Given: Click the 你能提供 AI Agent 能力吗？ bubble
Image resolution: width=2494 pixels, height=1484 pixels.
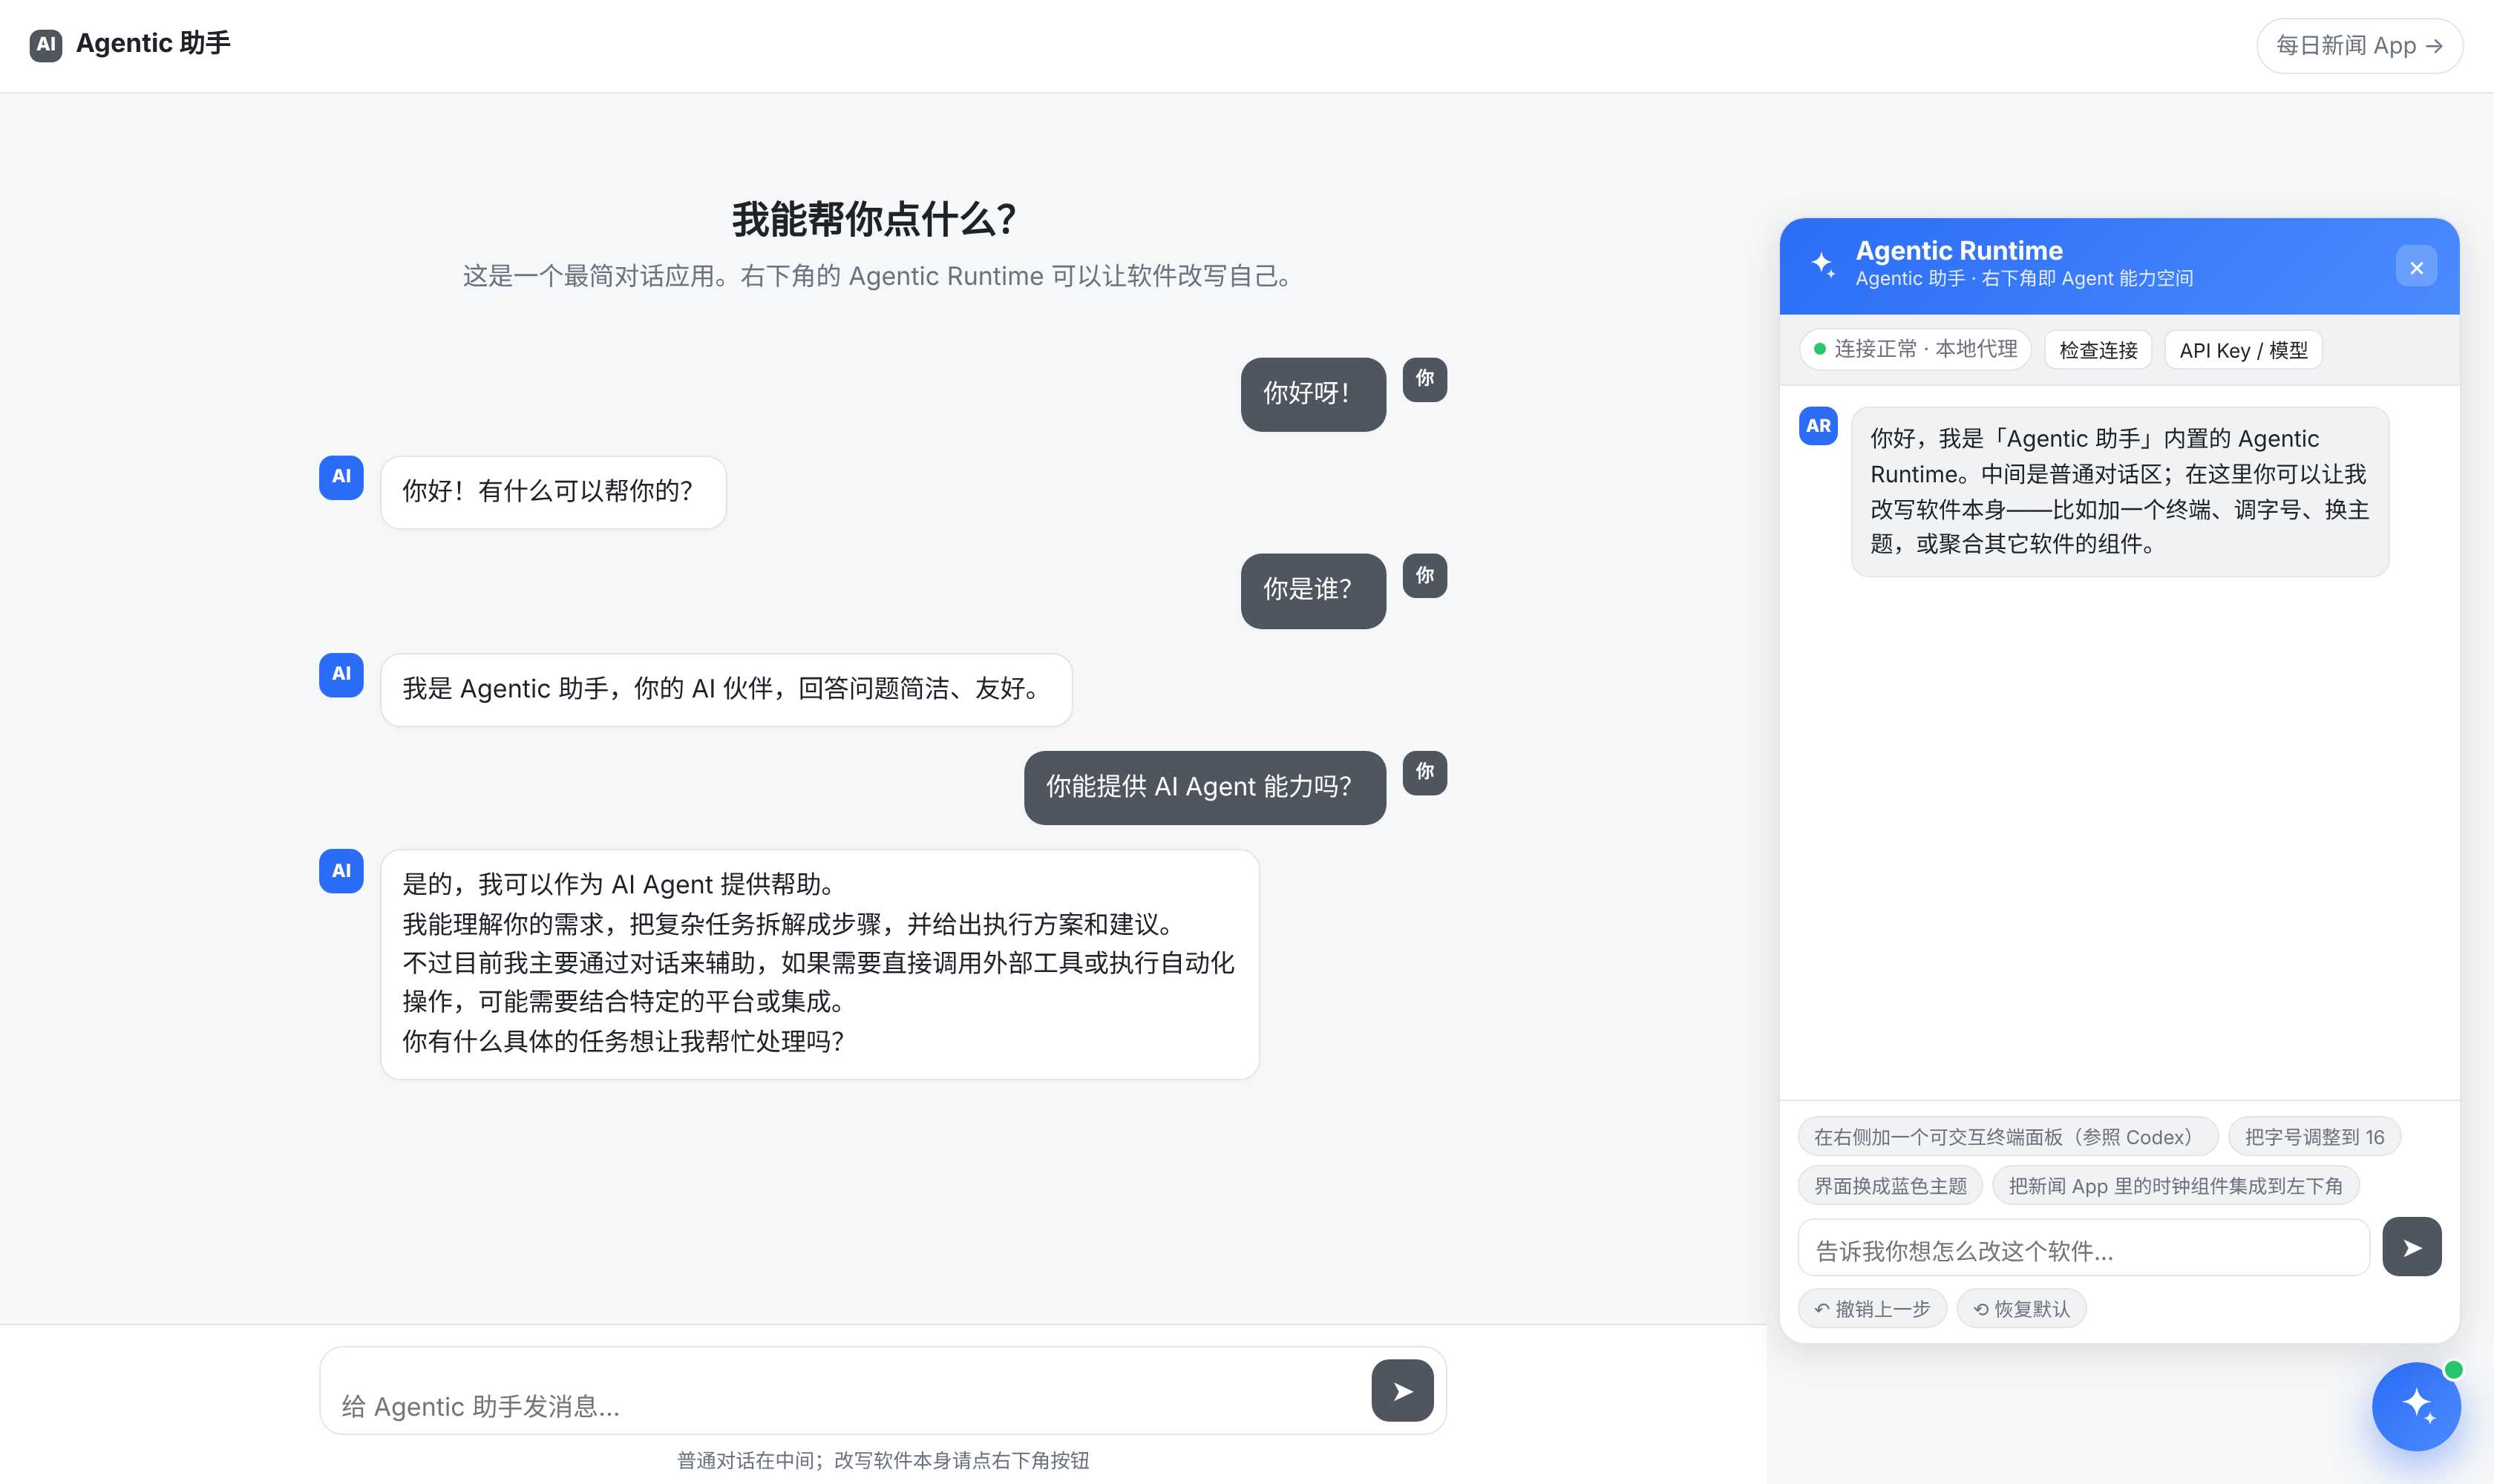Looking at the screenshot, I should pos(1205,788).
